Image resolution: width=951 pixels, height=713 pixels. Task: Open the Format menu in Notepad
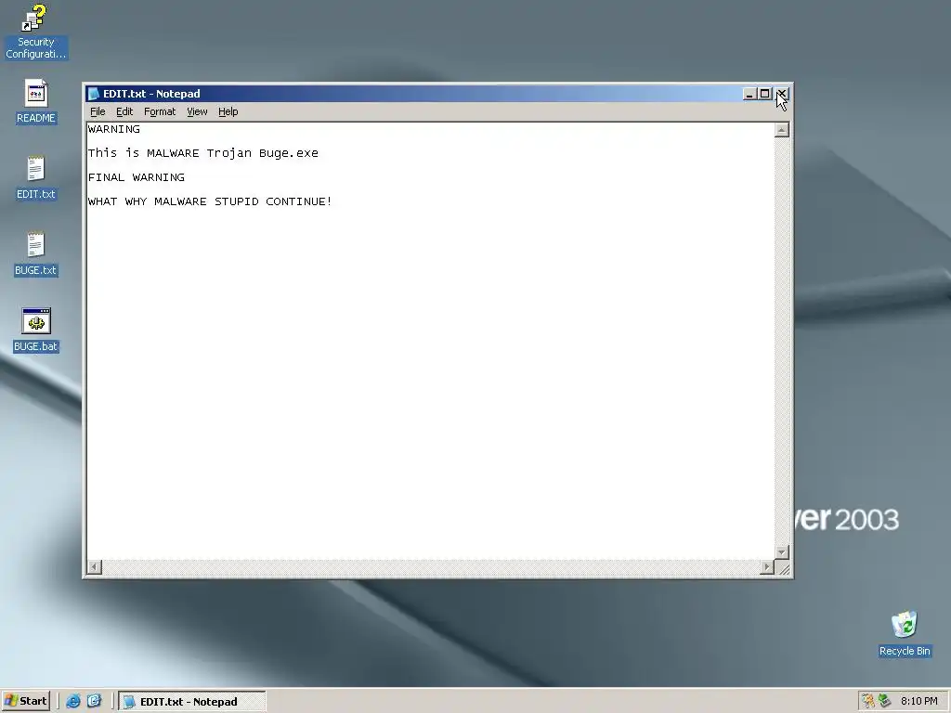(x=160, y=111)
